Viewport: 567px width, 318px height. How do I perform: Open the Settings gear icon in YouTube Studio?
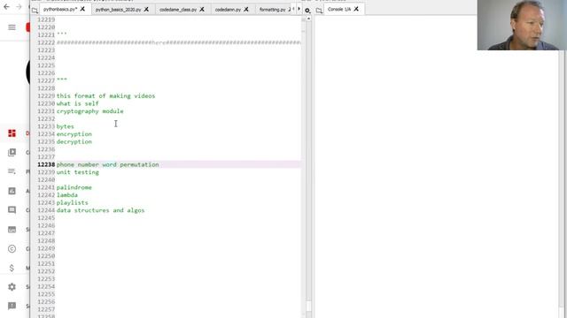[x=12, y=286]
